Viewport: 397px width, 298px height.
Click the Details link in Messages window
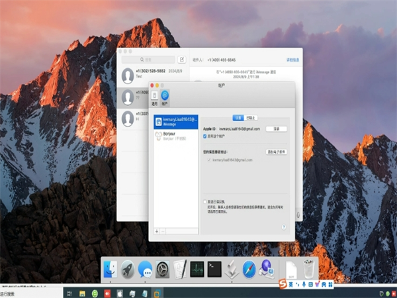click(x=293, y=60)
